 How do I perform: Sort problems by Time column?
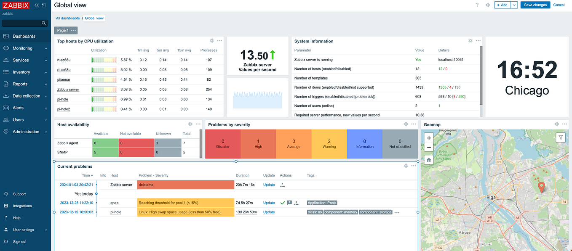[x=88, y=175]
